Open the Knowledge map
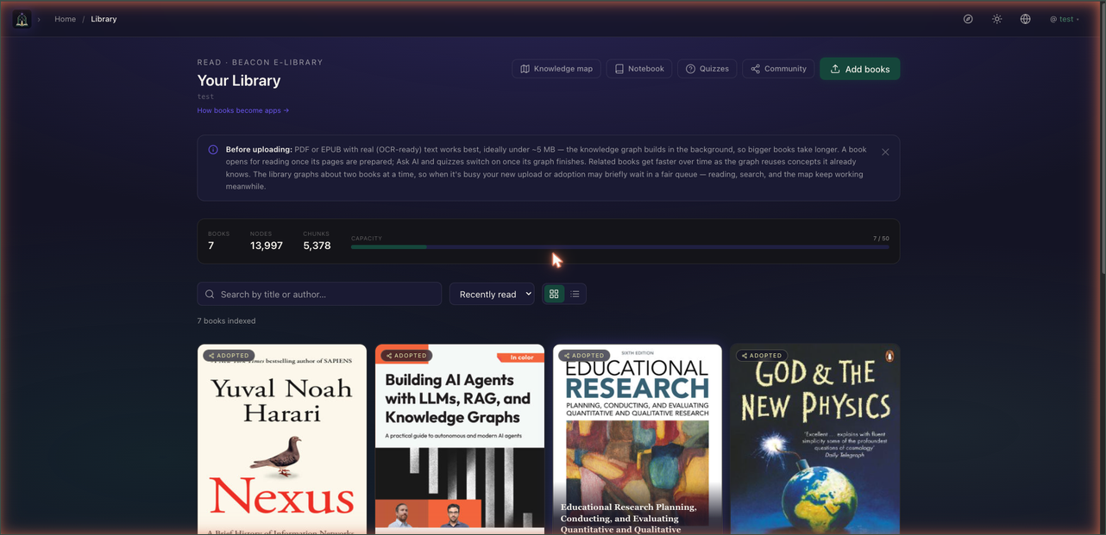 (x=556, y=69)
